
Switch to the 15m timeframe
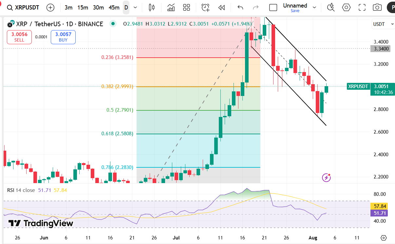(83, 7)
